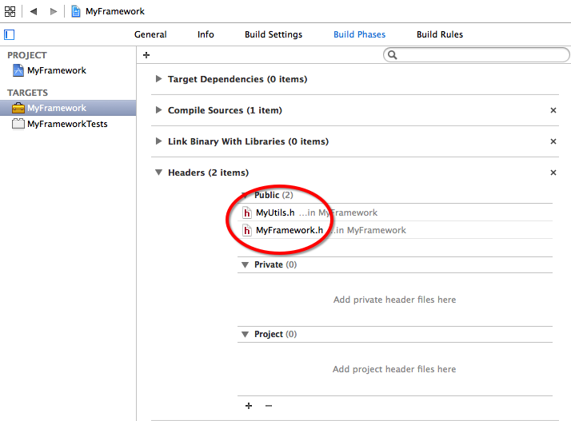Open the related items grid icon
Viewport: 571px width, 421px height.
pos(10,11)
